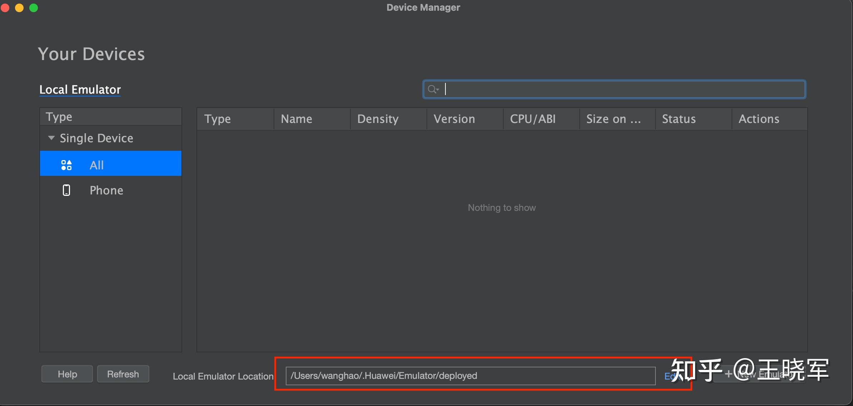Sort table by Density column
Screen dimensions: 853x406
[x=389, y=119]
